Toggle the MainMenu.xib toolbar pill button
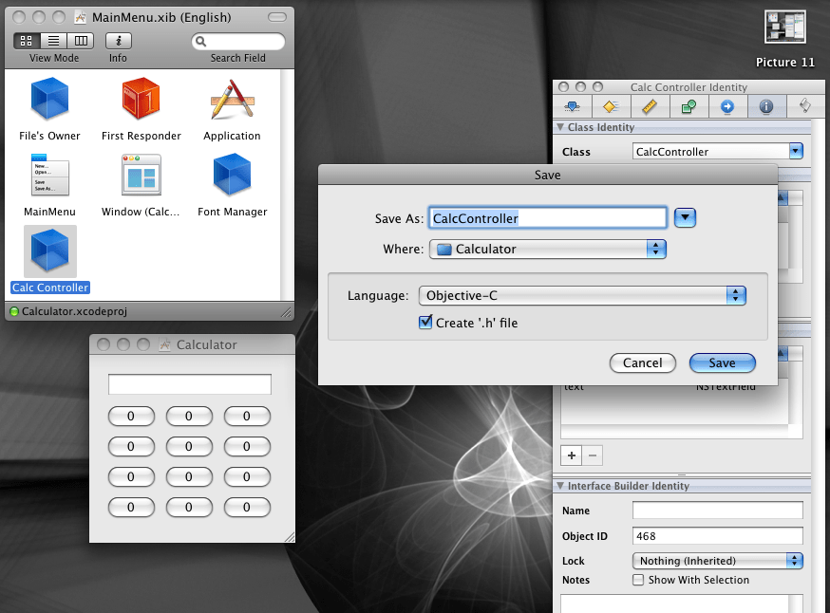Viewport: 830px width, 613px height. (x=277, y=17)
